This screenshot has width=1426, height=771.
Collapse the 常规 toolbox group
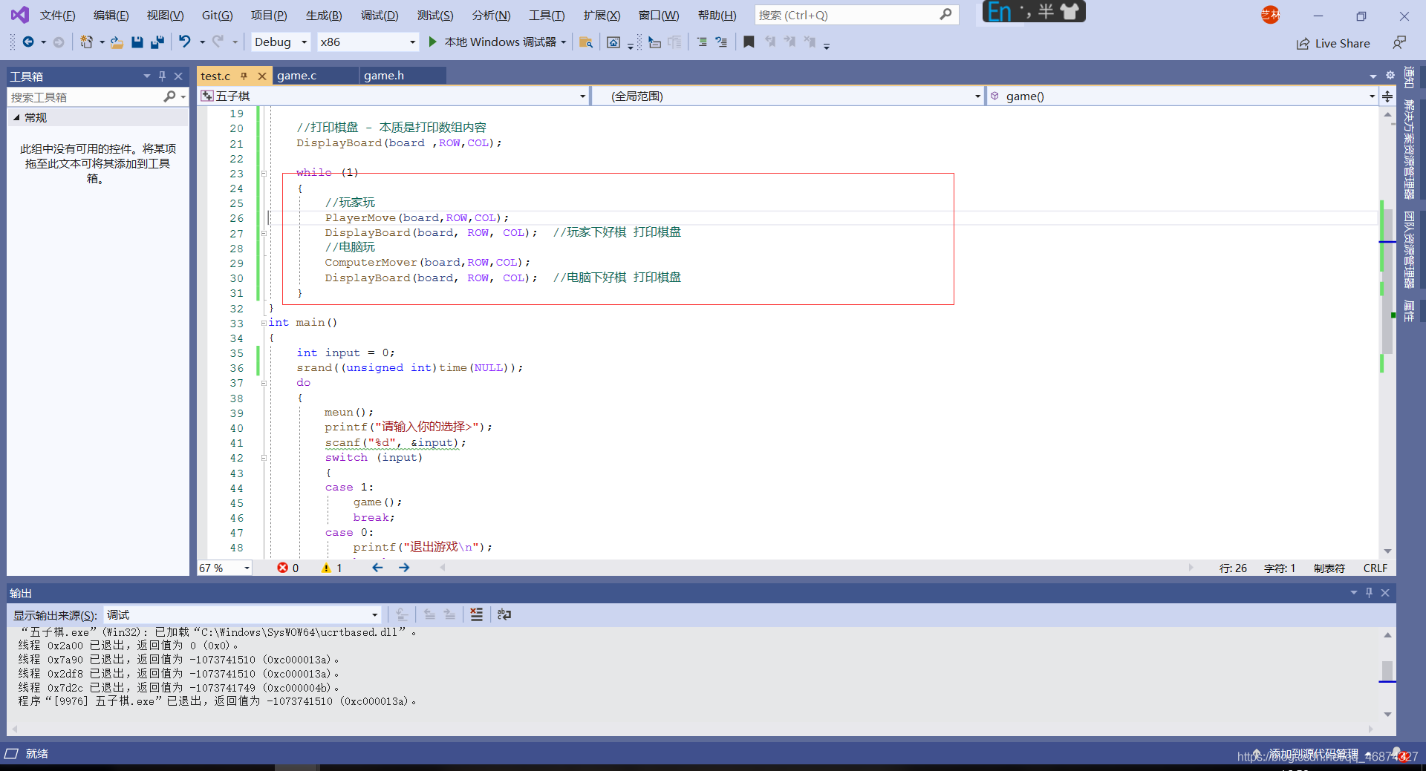pyautogui.click(x=16, y=117)
